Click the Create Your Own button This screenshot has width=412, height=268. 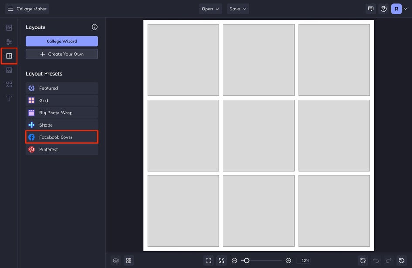(x=62, y=54)
